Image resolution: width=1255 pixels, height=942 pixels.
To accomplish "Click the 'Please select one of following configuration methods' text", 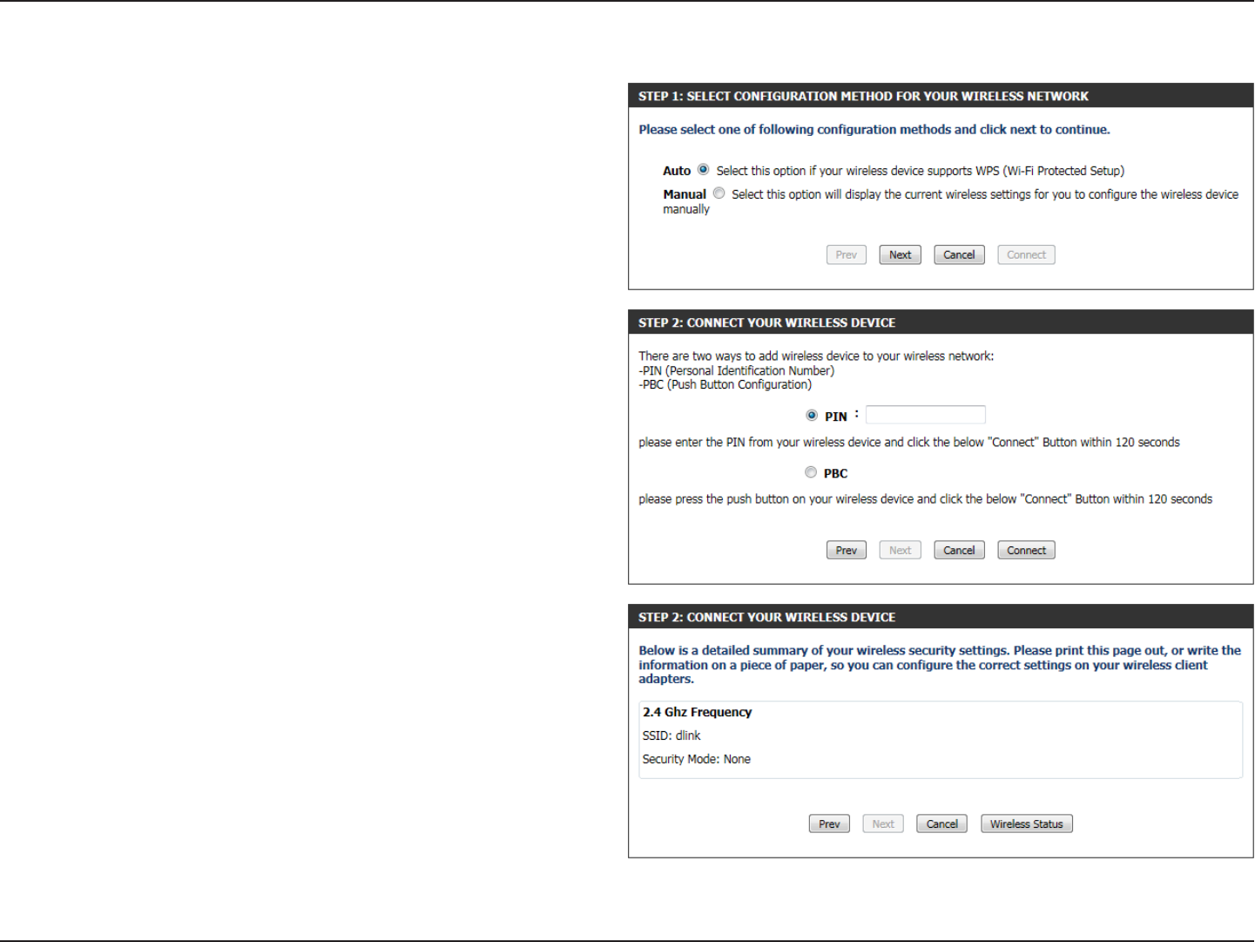I will (874, 130).
